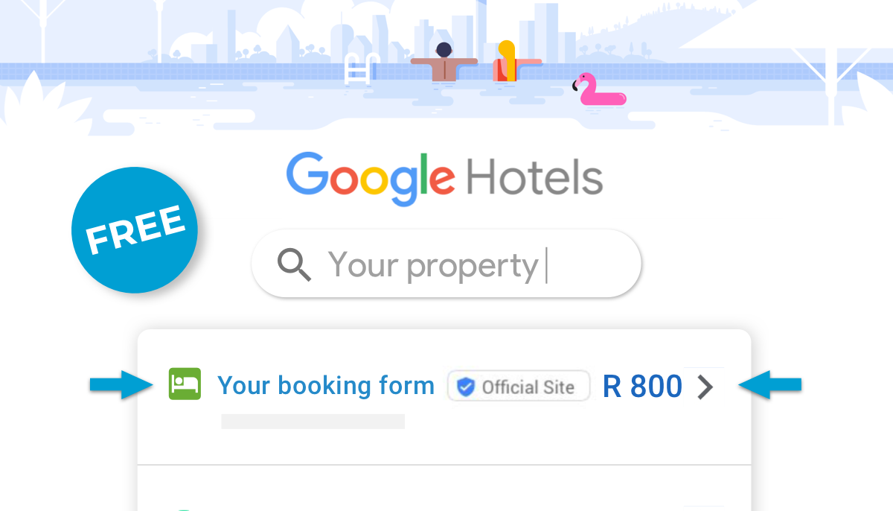893x511 pixels.
Task: Click the green bed icon
Action: pyautogui.click(x=185, y=384)
